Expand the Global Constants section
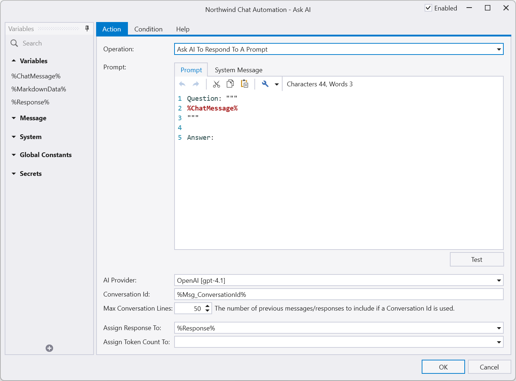516x381 pixels. [x=14, y=155]
